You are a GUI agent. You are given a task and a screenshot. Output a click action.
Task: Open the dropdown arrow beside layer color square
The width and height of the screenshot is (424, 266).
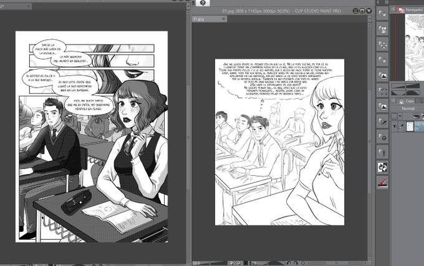400,116
